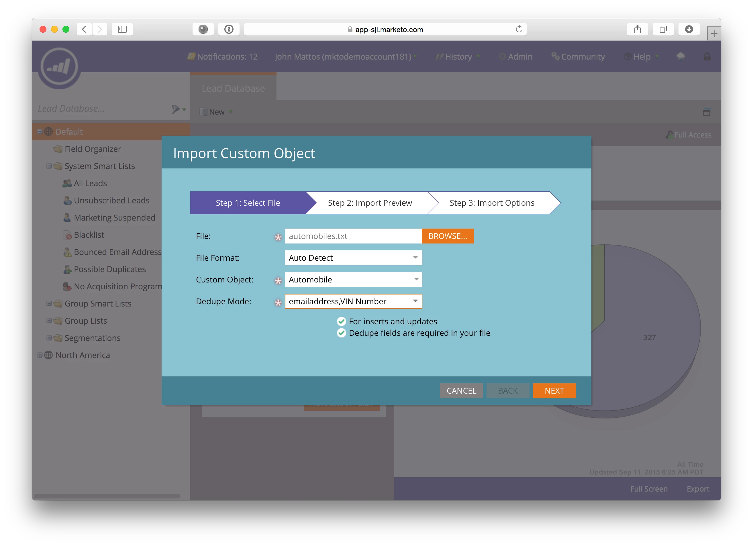Click the BROWSE... button
753x546 pixels.
coord(447,236)
